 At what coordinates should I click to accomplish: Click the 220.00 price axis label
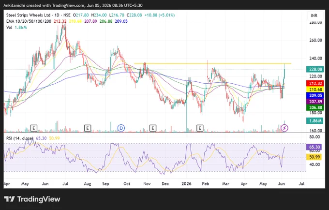click(315, 76)
